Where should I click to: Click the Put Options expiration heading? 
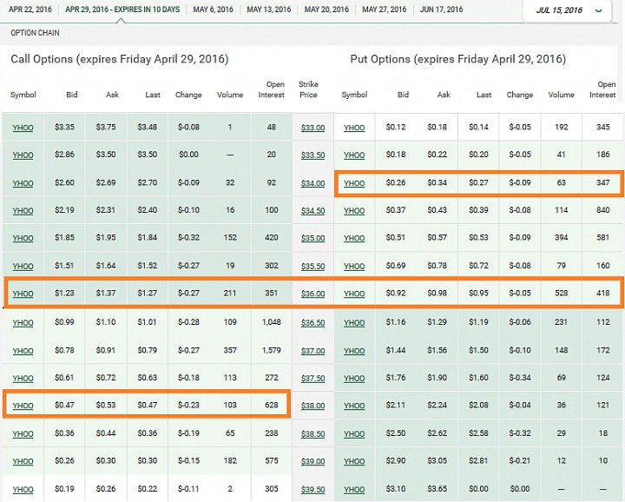click(458, 59)
